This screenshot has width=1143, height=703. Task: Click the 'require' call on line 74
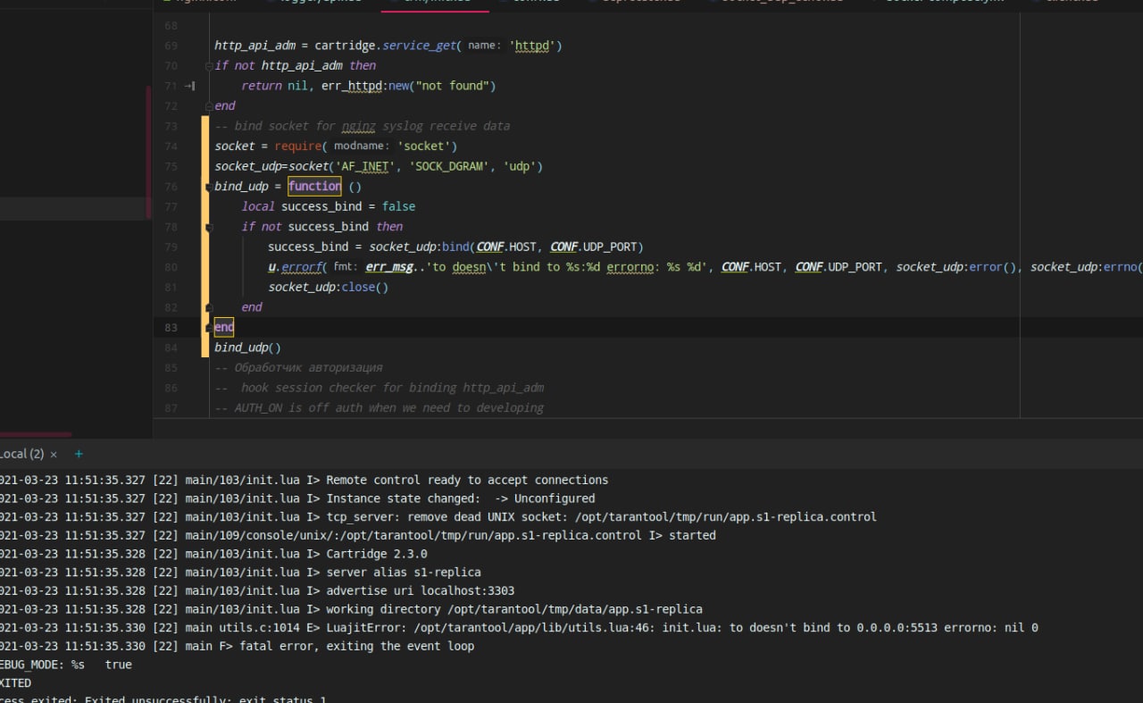click(298, 146)
